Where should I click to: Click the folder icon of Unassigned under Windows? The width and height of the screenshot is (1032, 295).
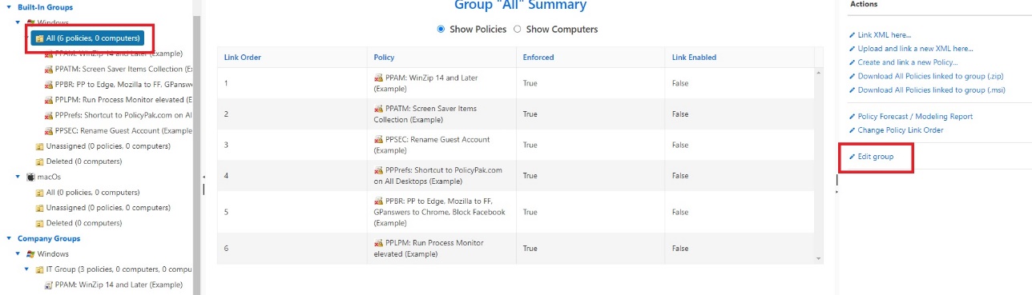(39, 146)
